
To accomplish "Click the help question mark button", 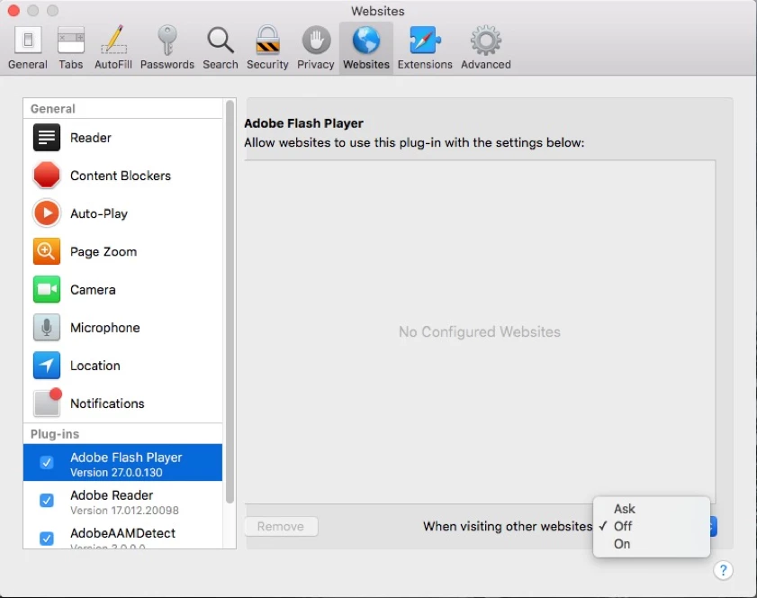I will click(x=723, y=570).
